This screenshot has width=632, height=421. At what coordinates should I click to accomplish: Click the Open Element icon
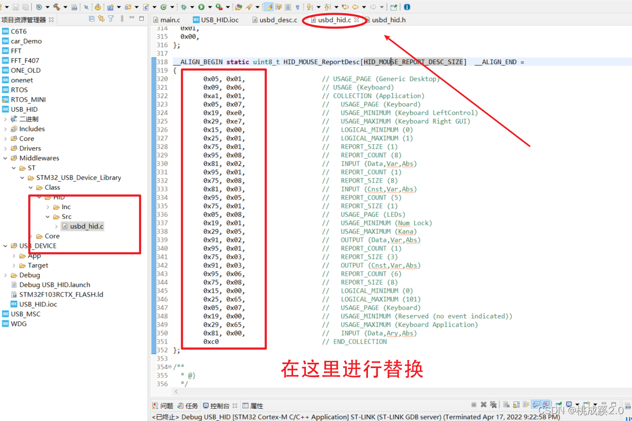tap(239, 7)
